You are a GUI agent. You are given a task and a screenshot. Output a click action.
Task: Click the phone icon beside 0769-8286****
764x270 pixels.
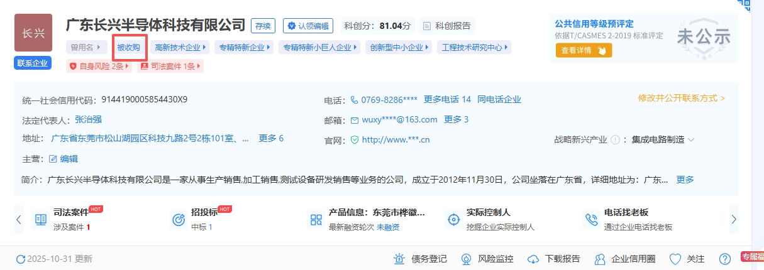[355, 99]
